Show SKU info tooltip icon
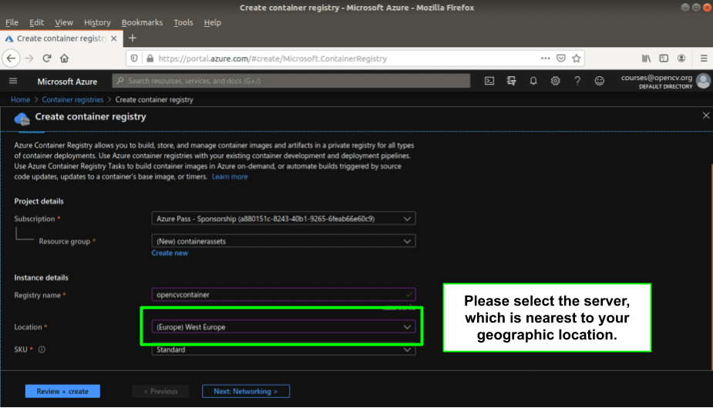The height and width of the screenshot is (408, 713). (42, 349)
